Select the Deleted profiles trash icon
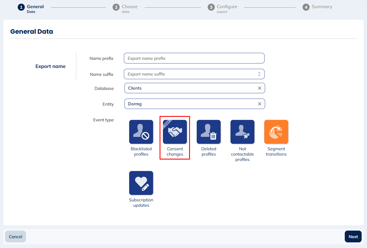This screenshot has height=248, width=367. 209,132
